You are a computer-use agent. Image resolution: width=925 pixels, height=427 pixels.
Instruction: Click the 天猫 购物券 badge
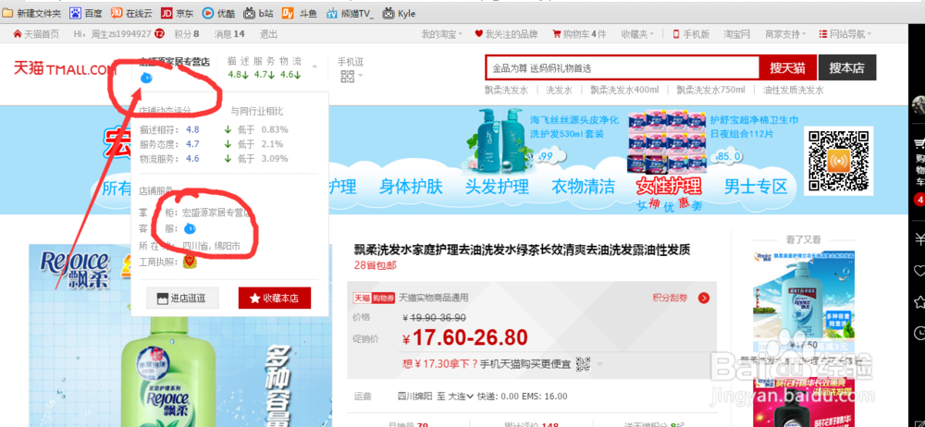click(374, 298)
